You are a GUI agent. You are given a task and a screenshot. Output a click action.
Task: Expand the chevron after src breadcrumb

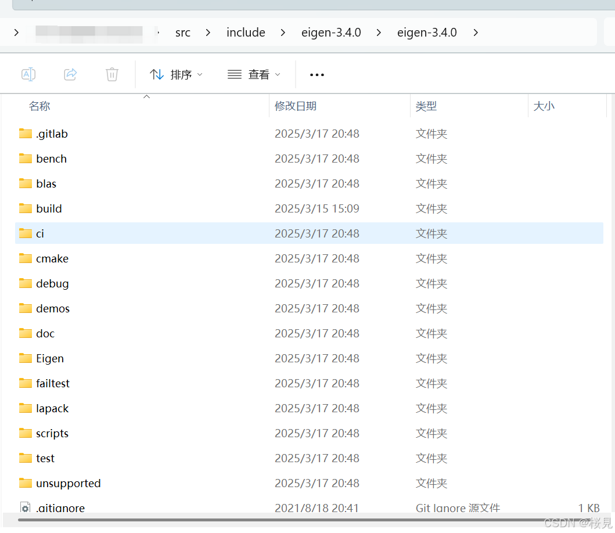208,33
